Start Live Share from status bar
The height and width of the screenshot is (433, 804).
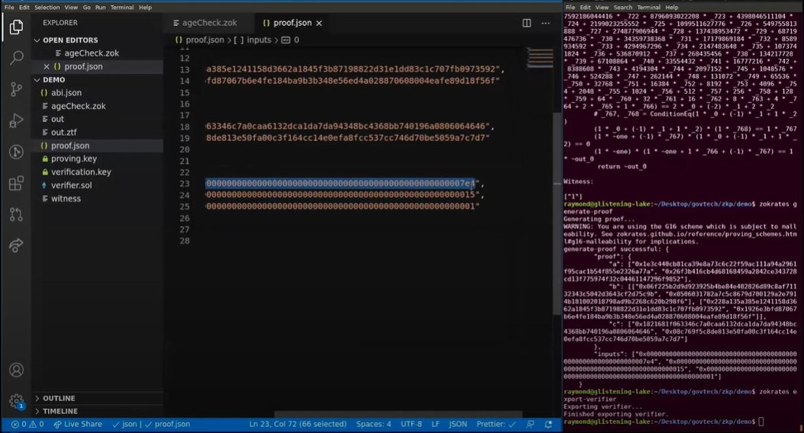[x=78, y=425]
